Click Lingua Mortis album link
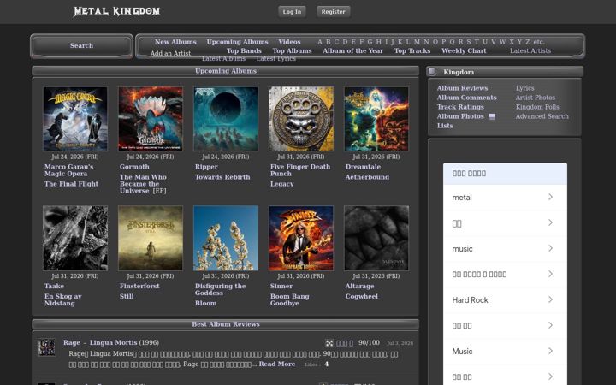This screenshot has width=616, height=385. pos(113,343)
